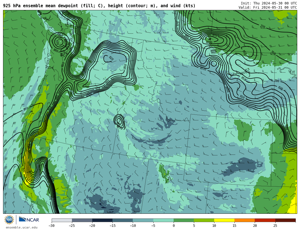
Task: Pick the yellow-green 5 to 10 colorbar swatch
Action: [204, 220]
